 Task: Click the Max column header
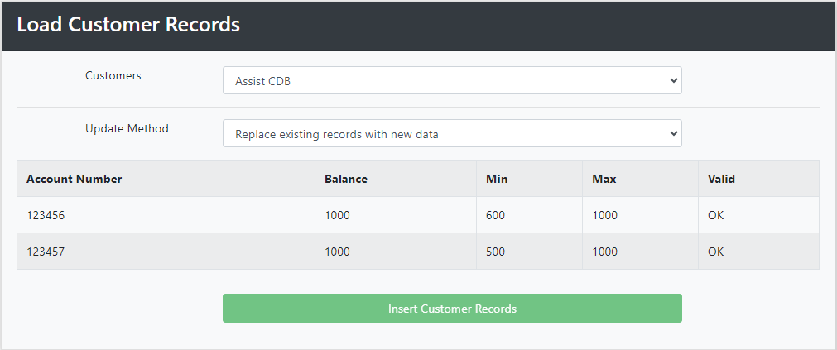coord(640,179)
